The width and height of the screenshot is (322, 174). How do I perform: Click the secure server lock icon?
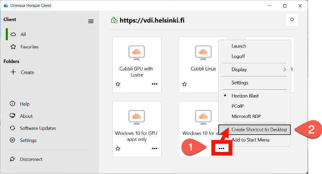(x=114, y=20)
